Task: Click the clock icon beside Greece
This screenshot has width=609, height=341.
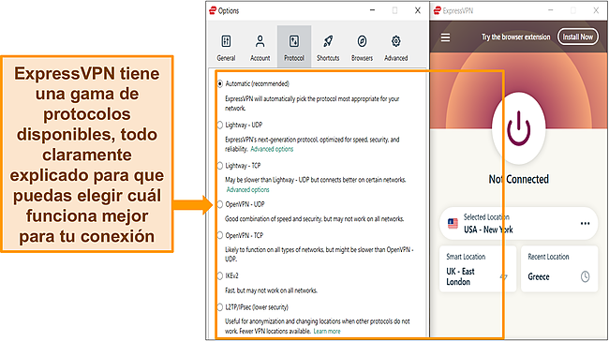Action: 585,276
